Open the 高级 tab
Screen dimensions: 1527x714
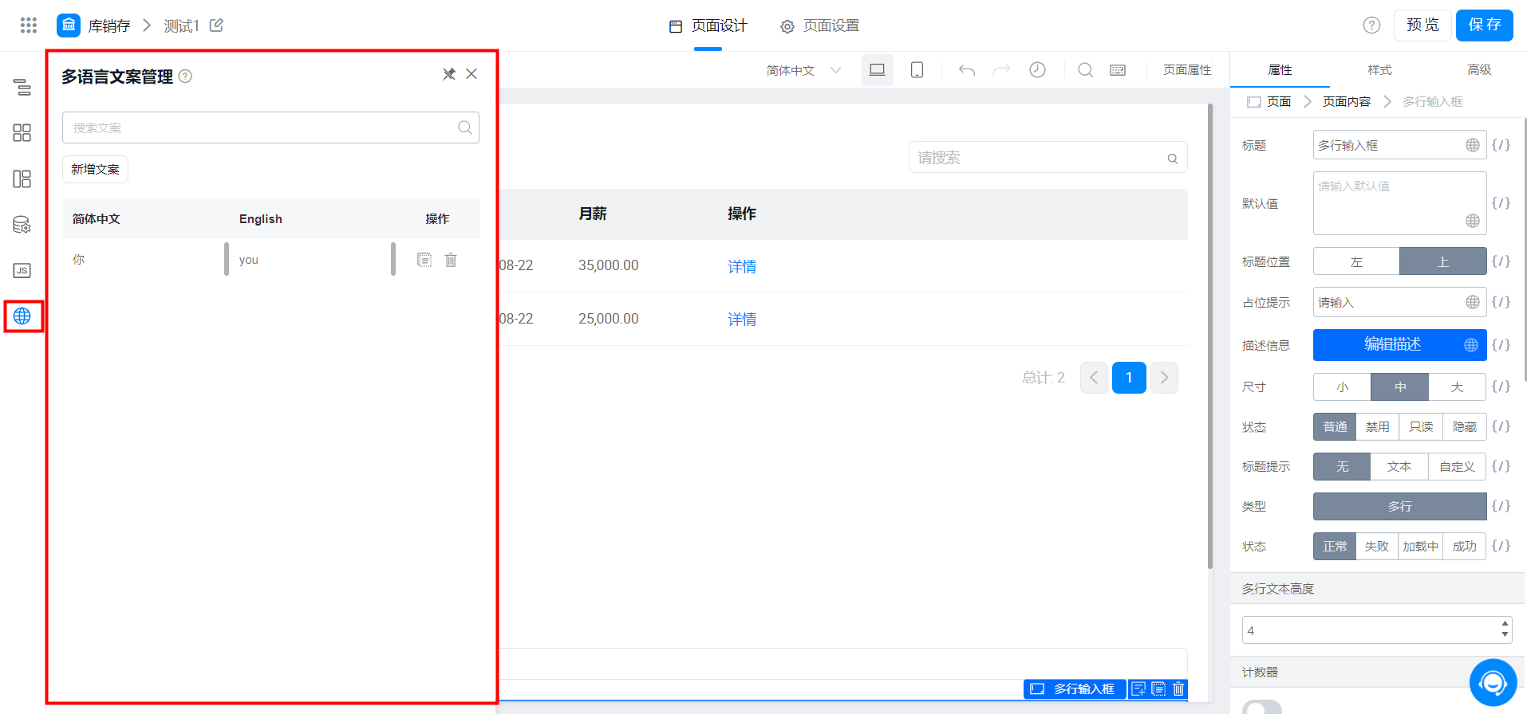tap(1479, 70)
